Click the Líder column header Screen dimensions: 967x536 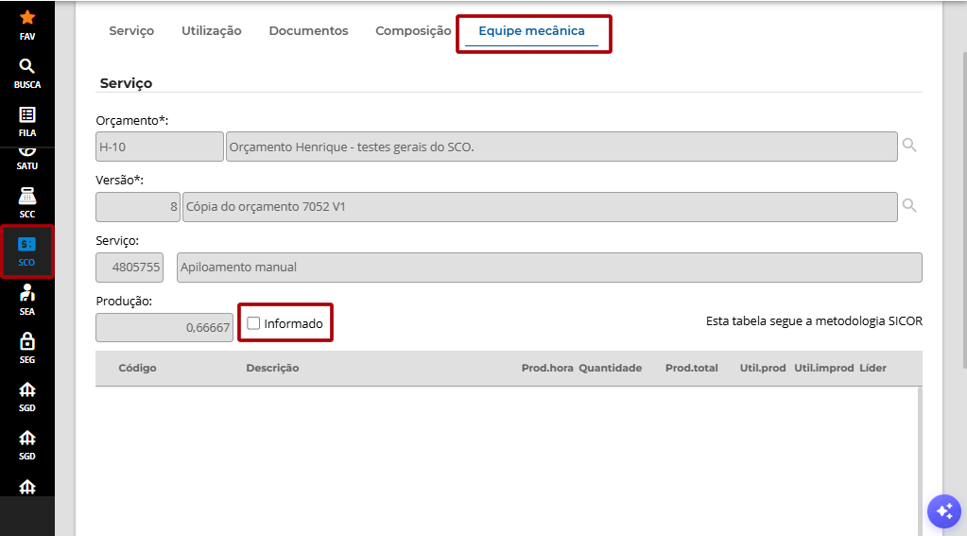click(x=872, y=369)
